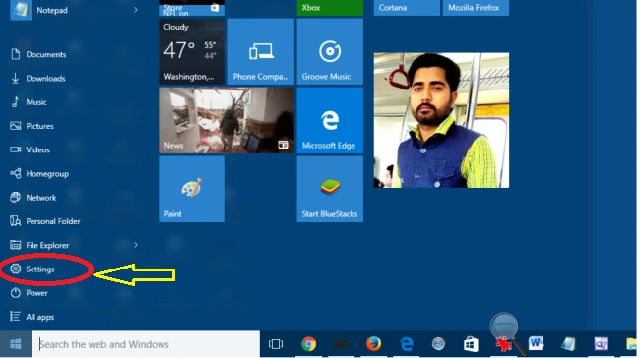Launch the Phone Companion tile

261,51
